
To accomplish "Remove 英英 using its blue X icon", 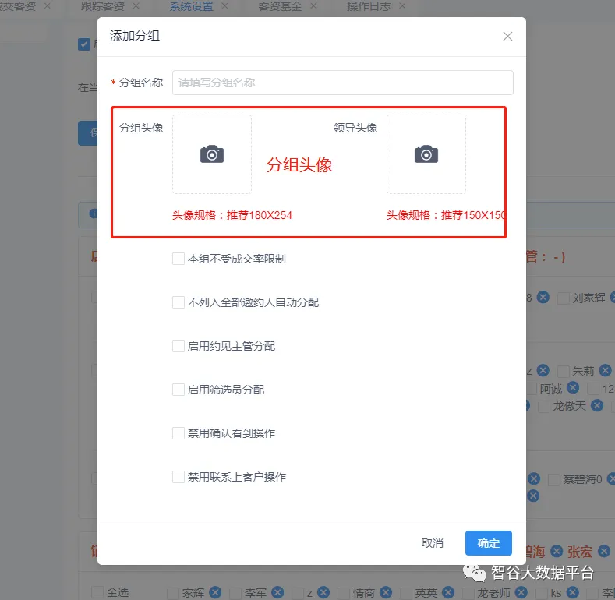I will (x=448, y=592).
